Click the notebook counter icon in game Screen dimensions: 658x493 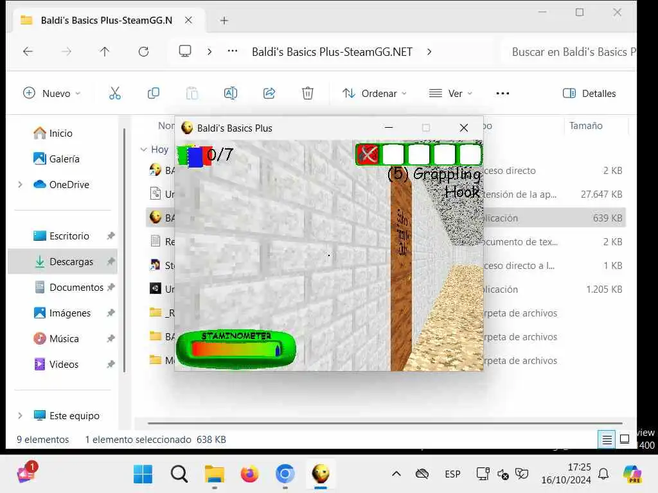click(x=194, y=156)
